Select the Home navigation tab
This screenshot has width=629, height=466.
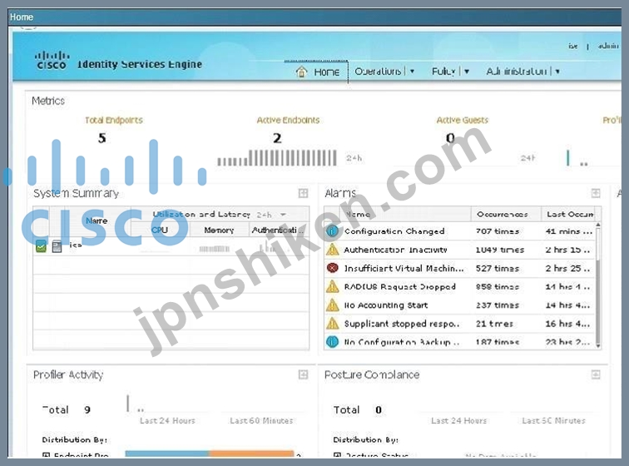point(317,72)
